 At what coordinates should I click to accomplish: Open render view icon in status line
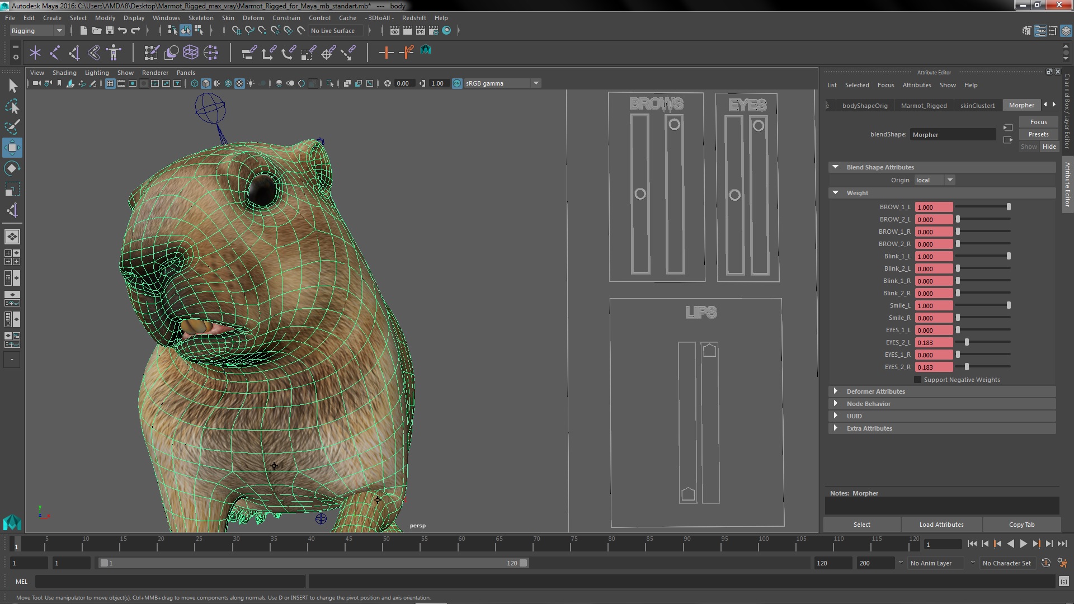tap(395, 31)
